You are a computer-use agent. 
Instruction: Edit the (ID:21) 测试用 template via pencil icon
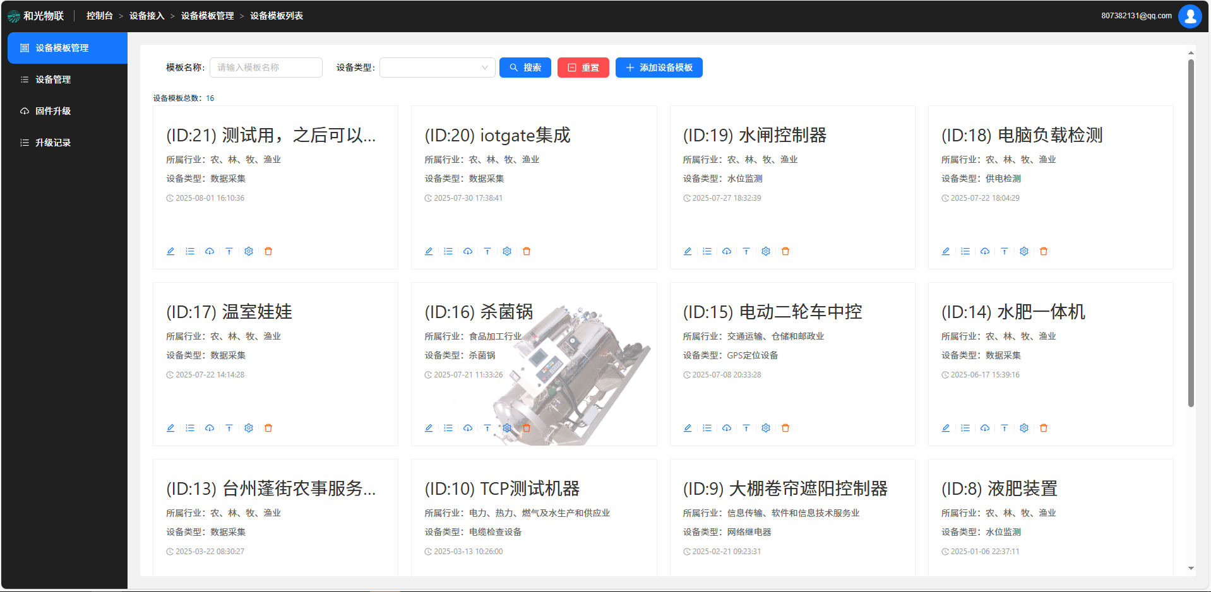coord(170,251)
